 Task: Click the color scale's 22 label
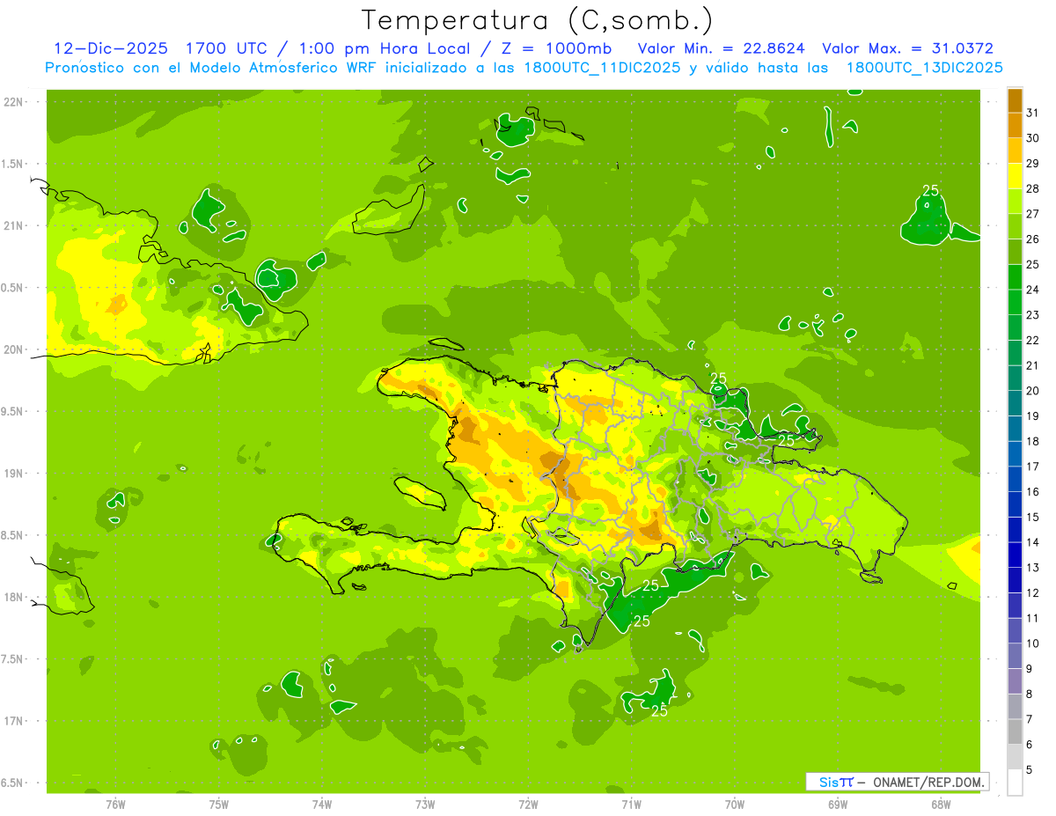(1033, 341)
